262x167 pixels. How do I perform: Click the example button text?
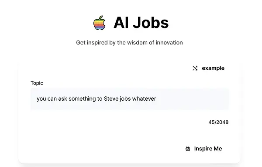click(x=213, y=68)
